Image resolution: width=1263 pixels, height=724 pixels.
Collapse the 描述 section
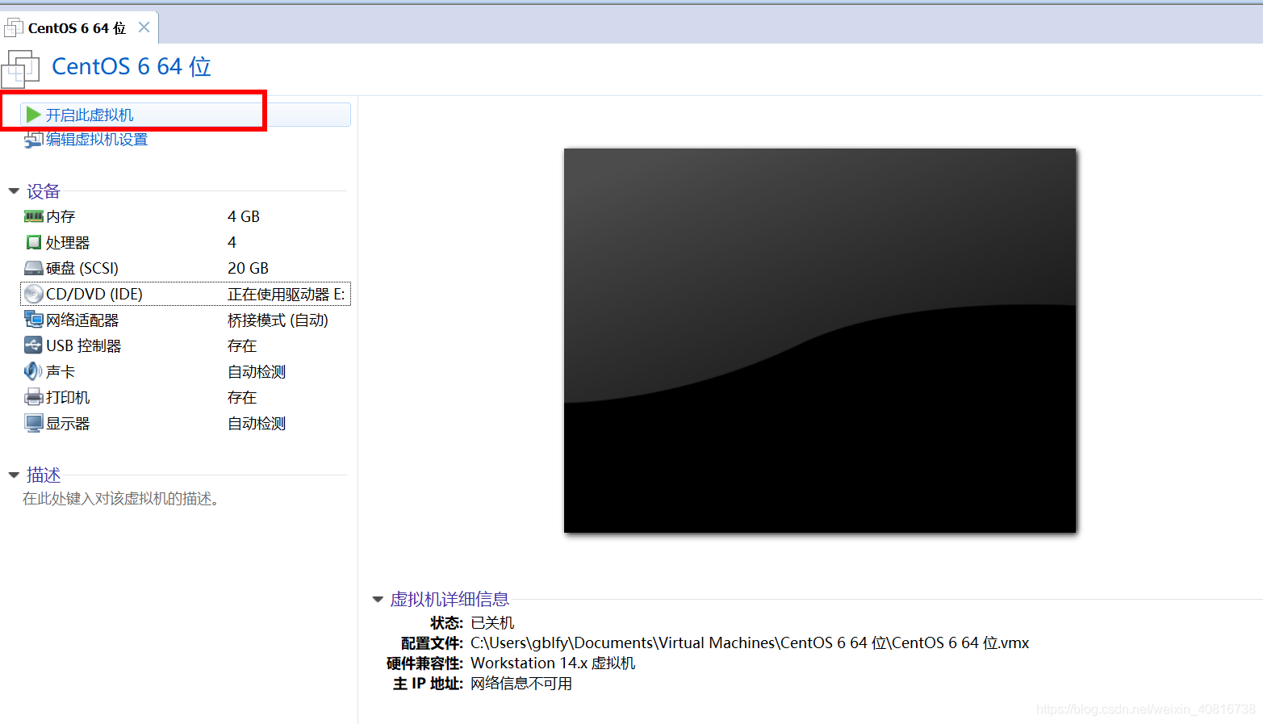click(x=14, y=475)
